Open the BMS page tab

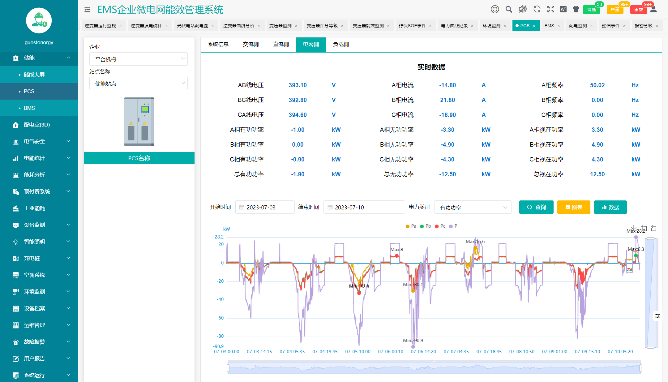click(549, 26)
